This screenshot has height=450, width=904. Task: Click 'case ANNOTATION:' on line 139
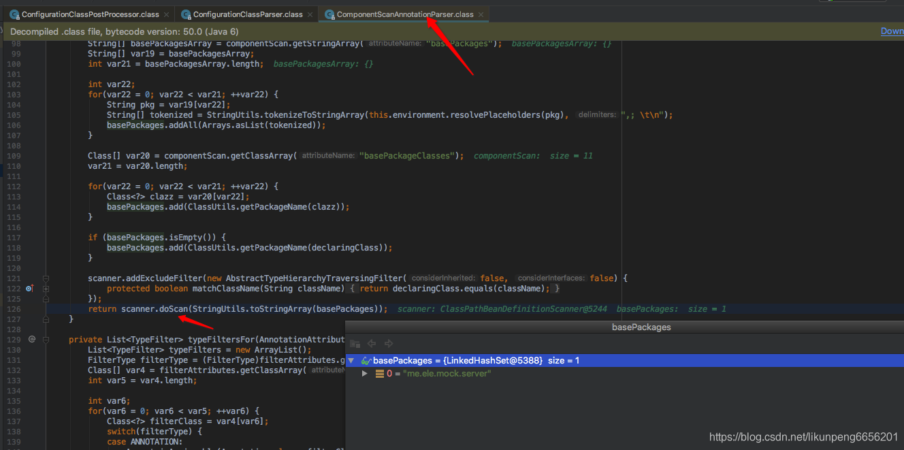(145, 441)
